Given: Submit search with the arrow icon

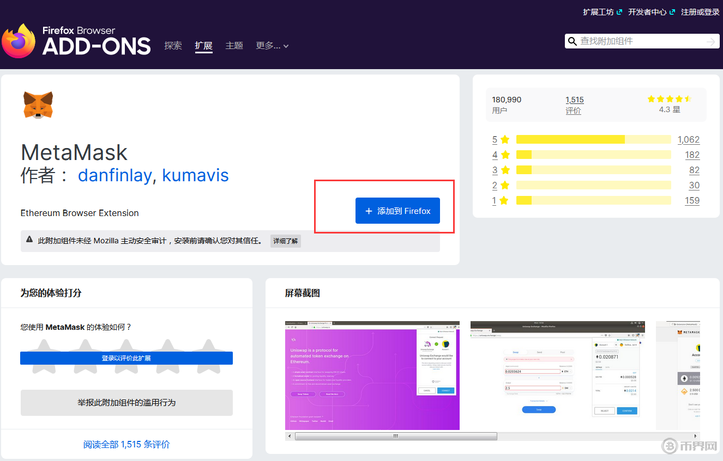Looking at the screenshot, I should coord(710,41).
